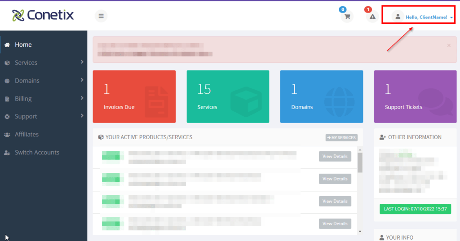This screenshot has height=241, width=460.
Task: Click the Domains globe sidebar icon
Action: (7, 81)
